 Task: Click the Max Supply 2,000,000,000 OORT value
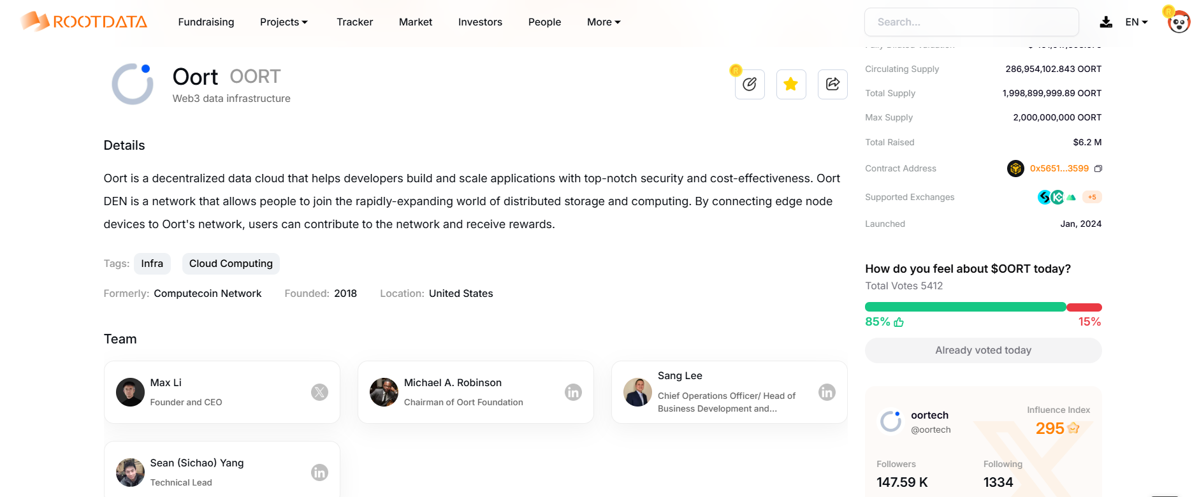pos(1057,117)
